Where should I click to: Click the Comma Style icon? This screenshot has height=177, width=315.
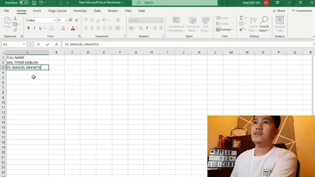click(147, 29)
